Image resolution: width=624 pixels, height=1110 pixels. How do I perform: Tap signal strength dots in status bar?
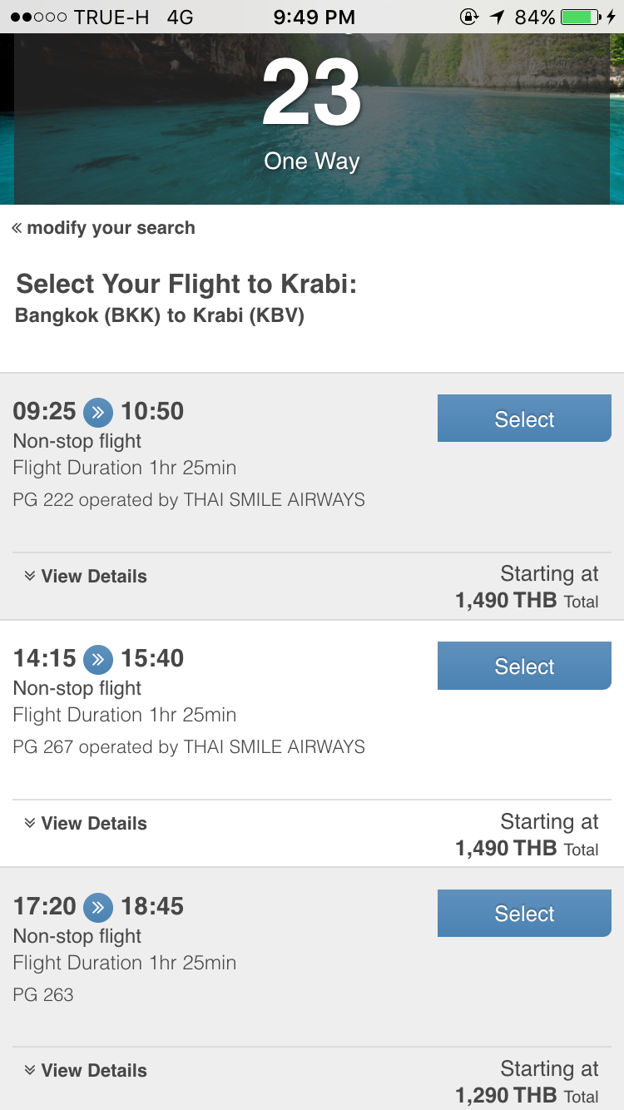pyautogui.click(x=37, y=17)
